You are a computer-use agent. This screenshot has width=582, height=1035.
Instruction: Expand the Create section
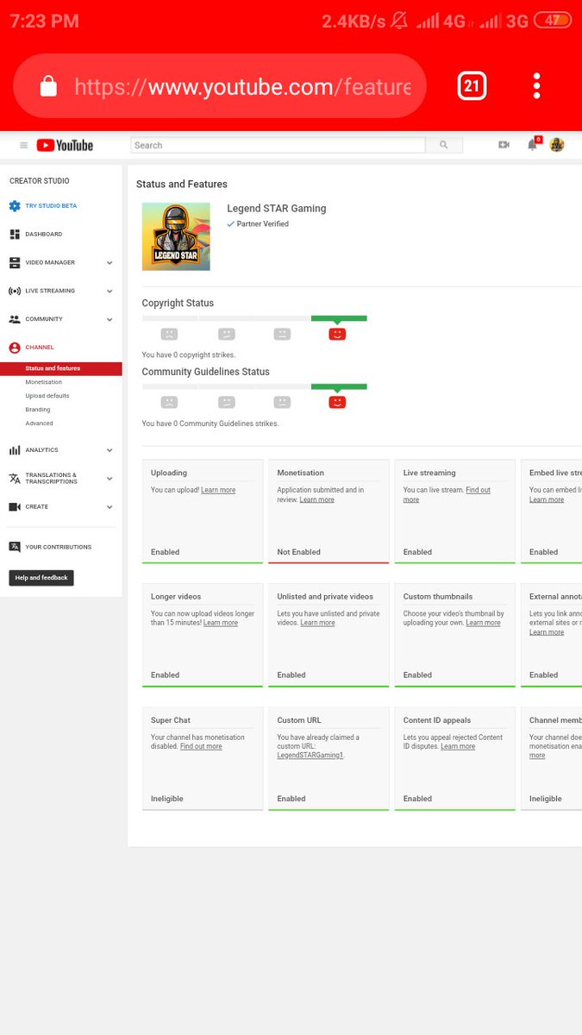coord(110,507)
